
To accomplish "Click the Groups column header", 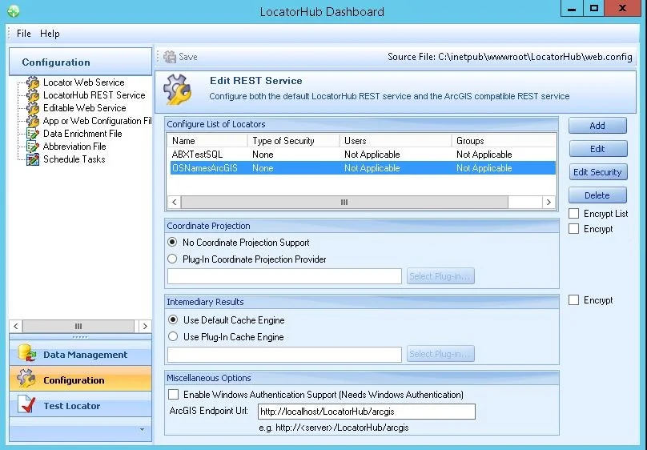I will (x=504, y=141).
